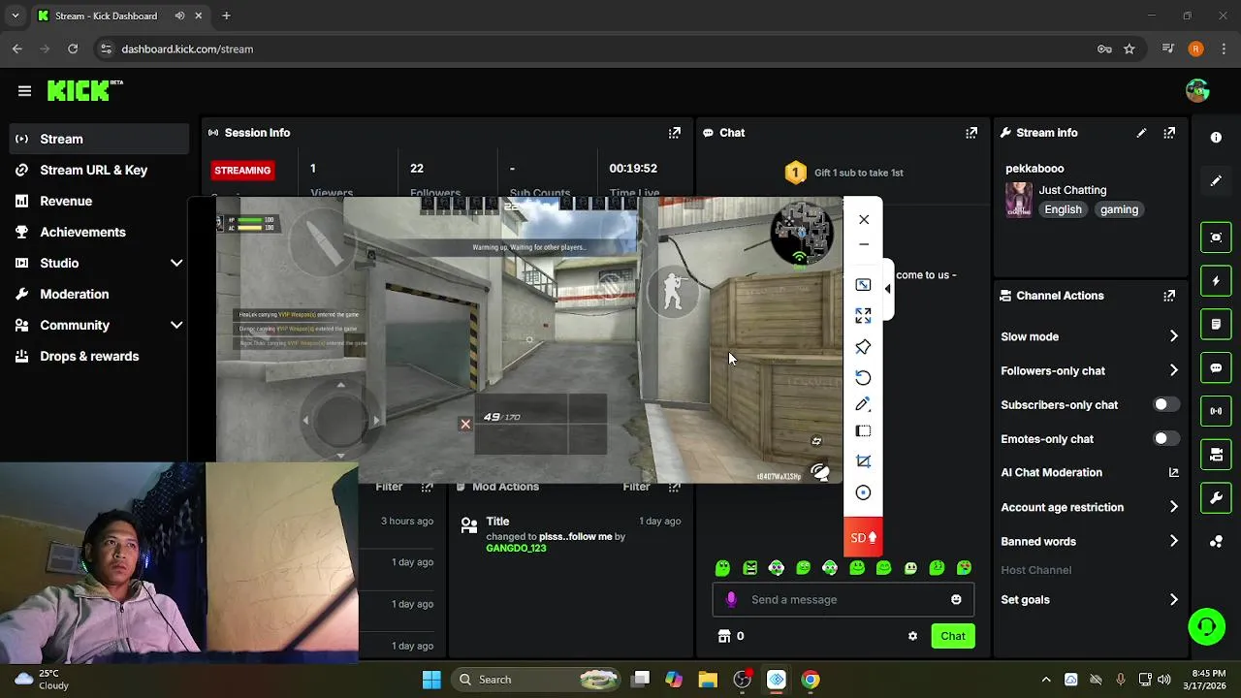Viewport: 1241px width, 698px height.
Task: Reload the dashboard page
Action: pos(73,48)
